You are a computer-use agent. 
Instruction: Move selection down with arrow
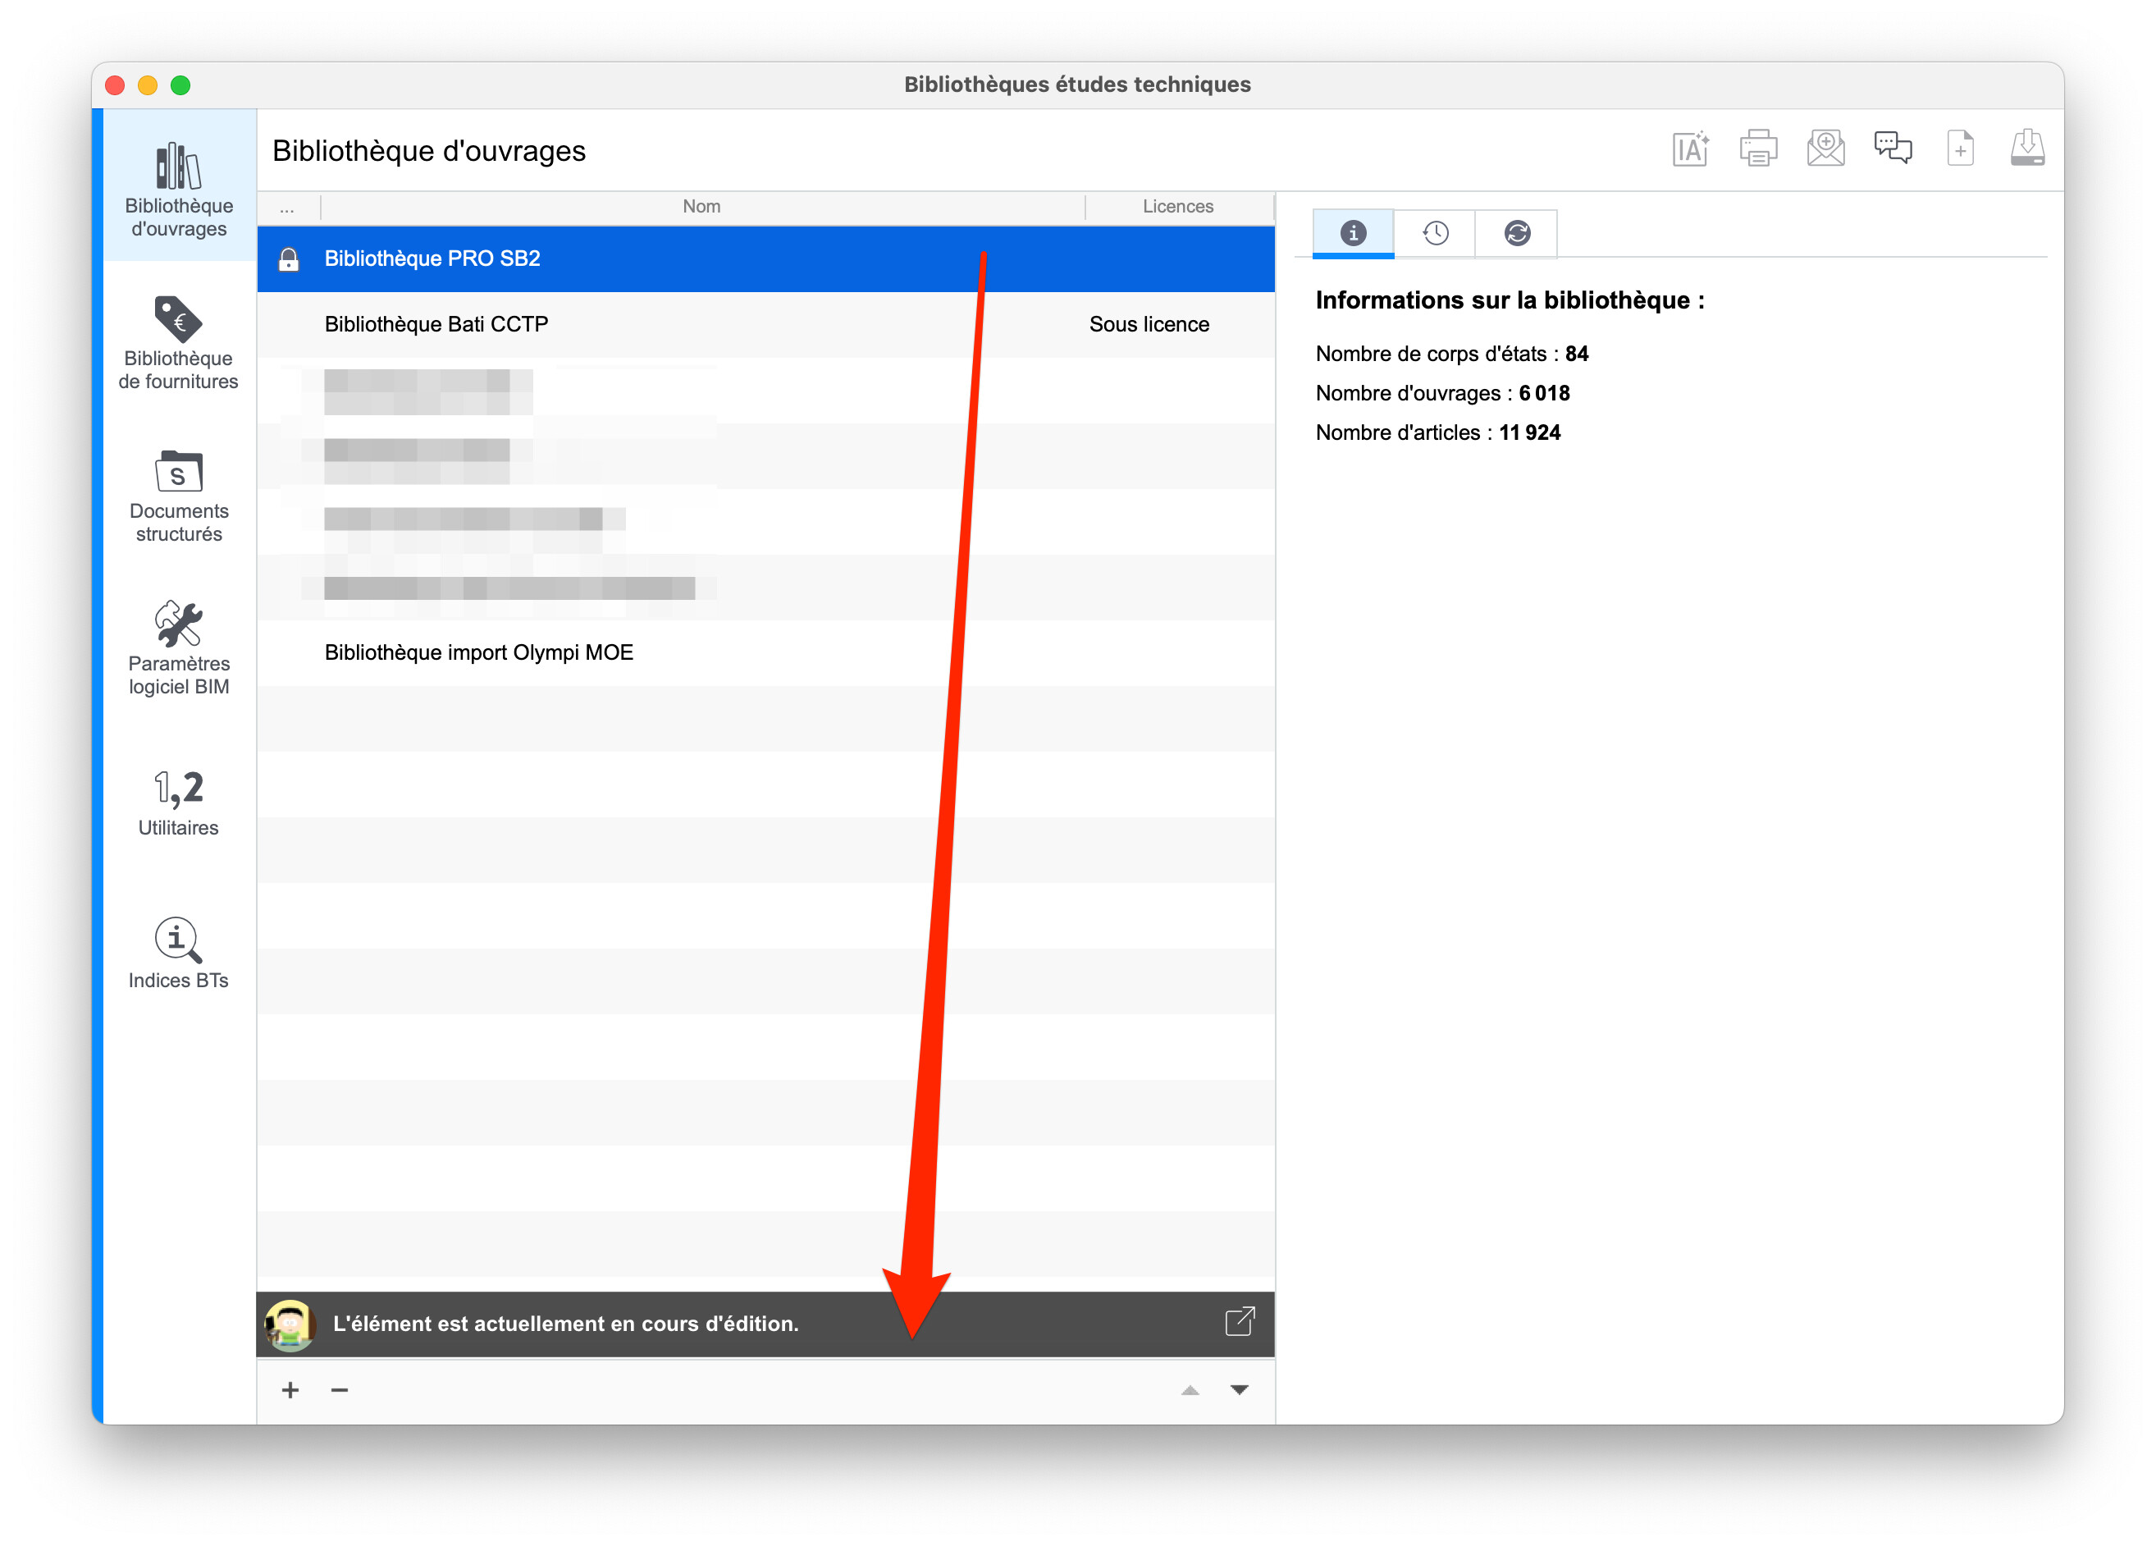[x=1240, y=1390]
